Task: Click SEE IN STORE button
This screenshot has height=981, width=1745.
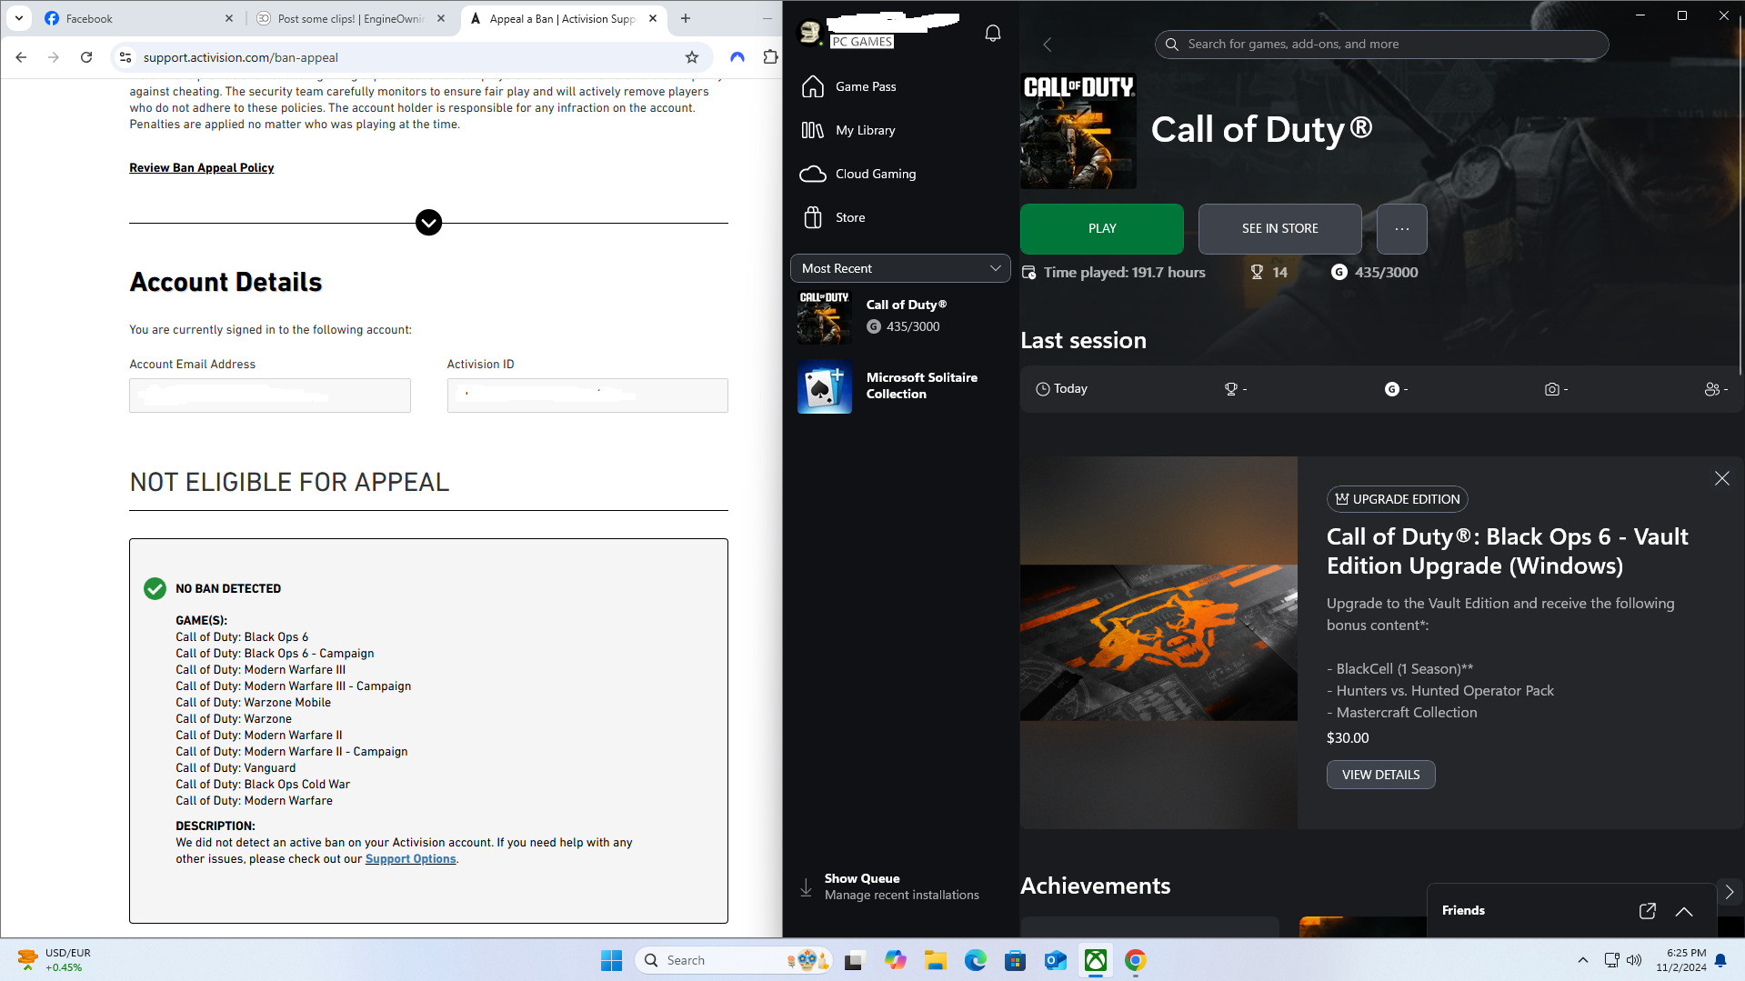Action: point(1280,229)
